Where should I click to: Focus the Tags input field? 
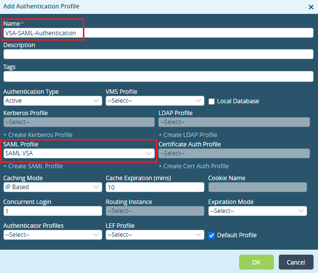159,76
